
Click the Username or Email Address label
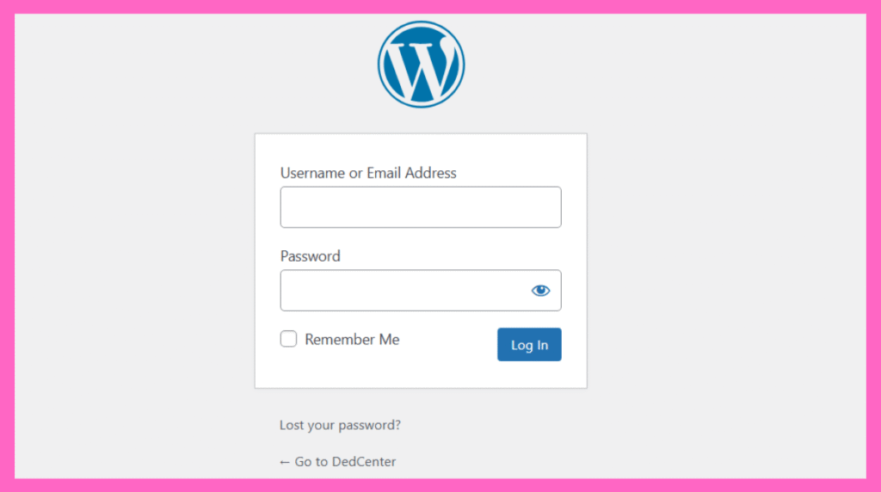368,173
